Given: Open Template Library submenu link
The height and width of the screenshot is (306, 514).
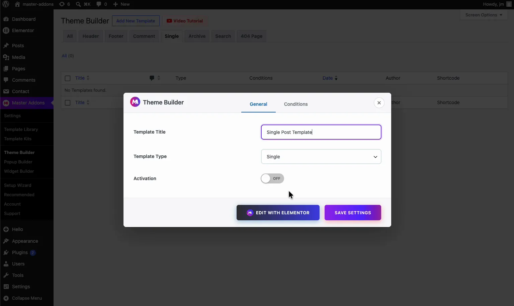Looking at the screenshot, I should [21, 129].
